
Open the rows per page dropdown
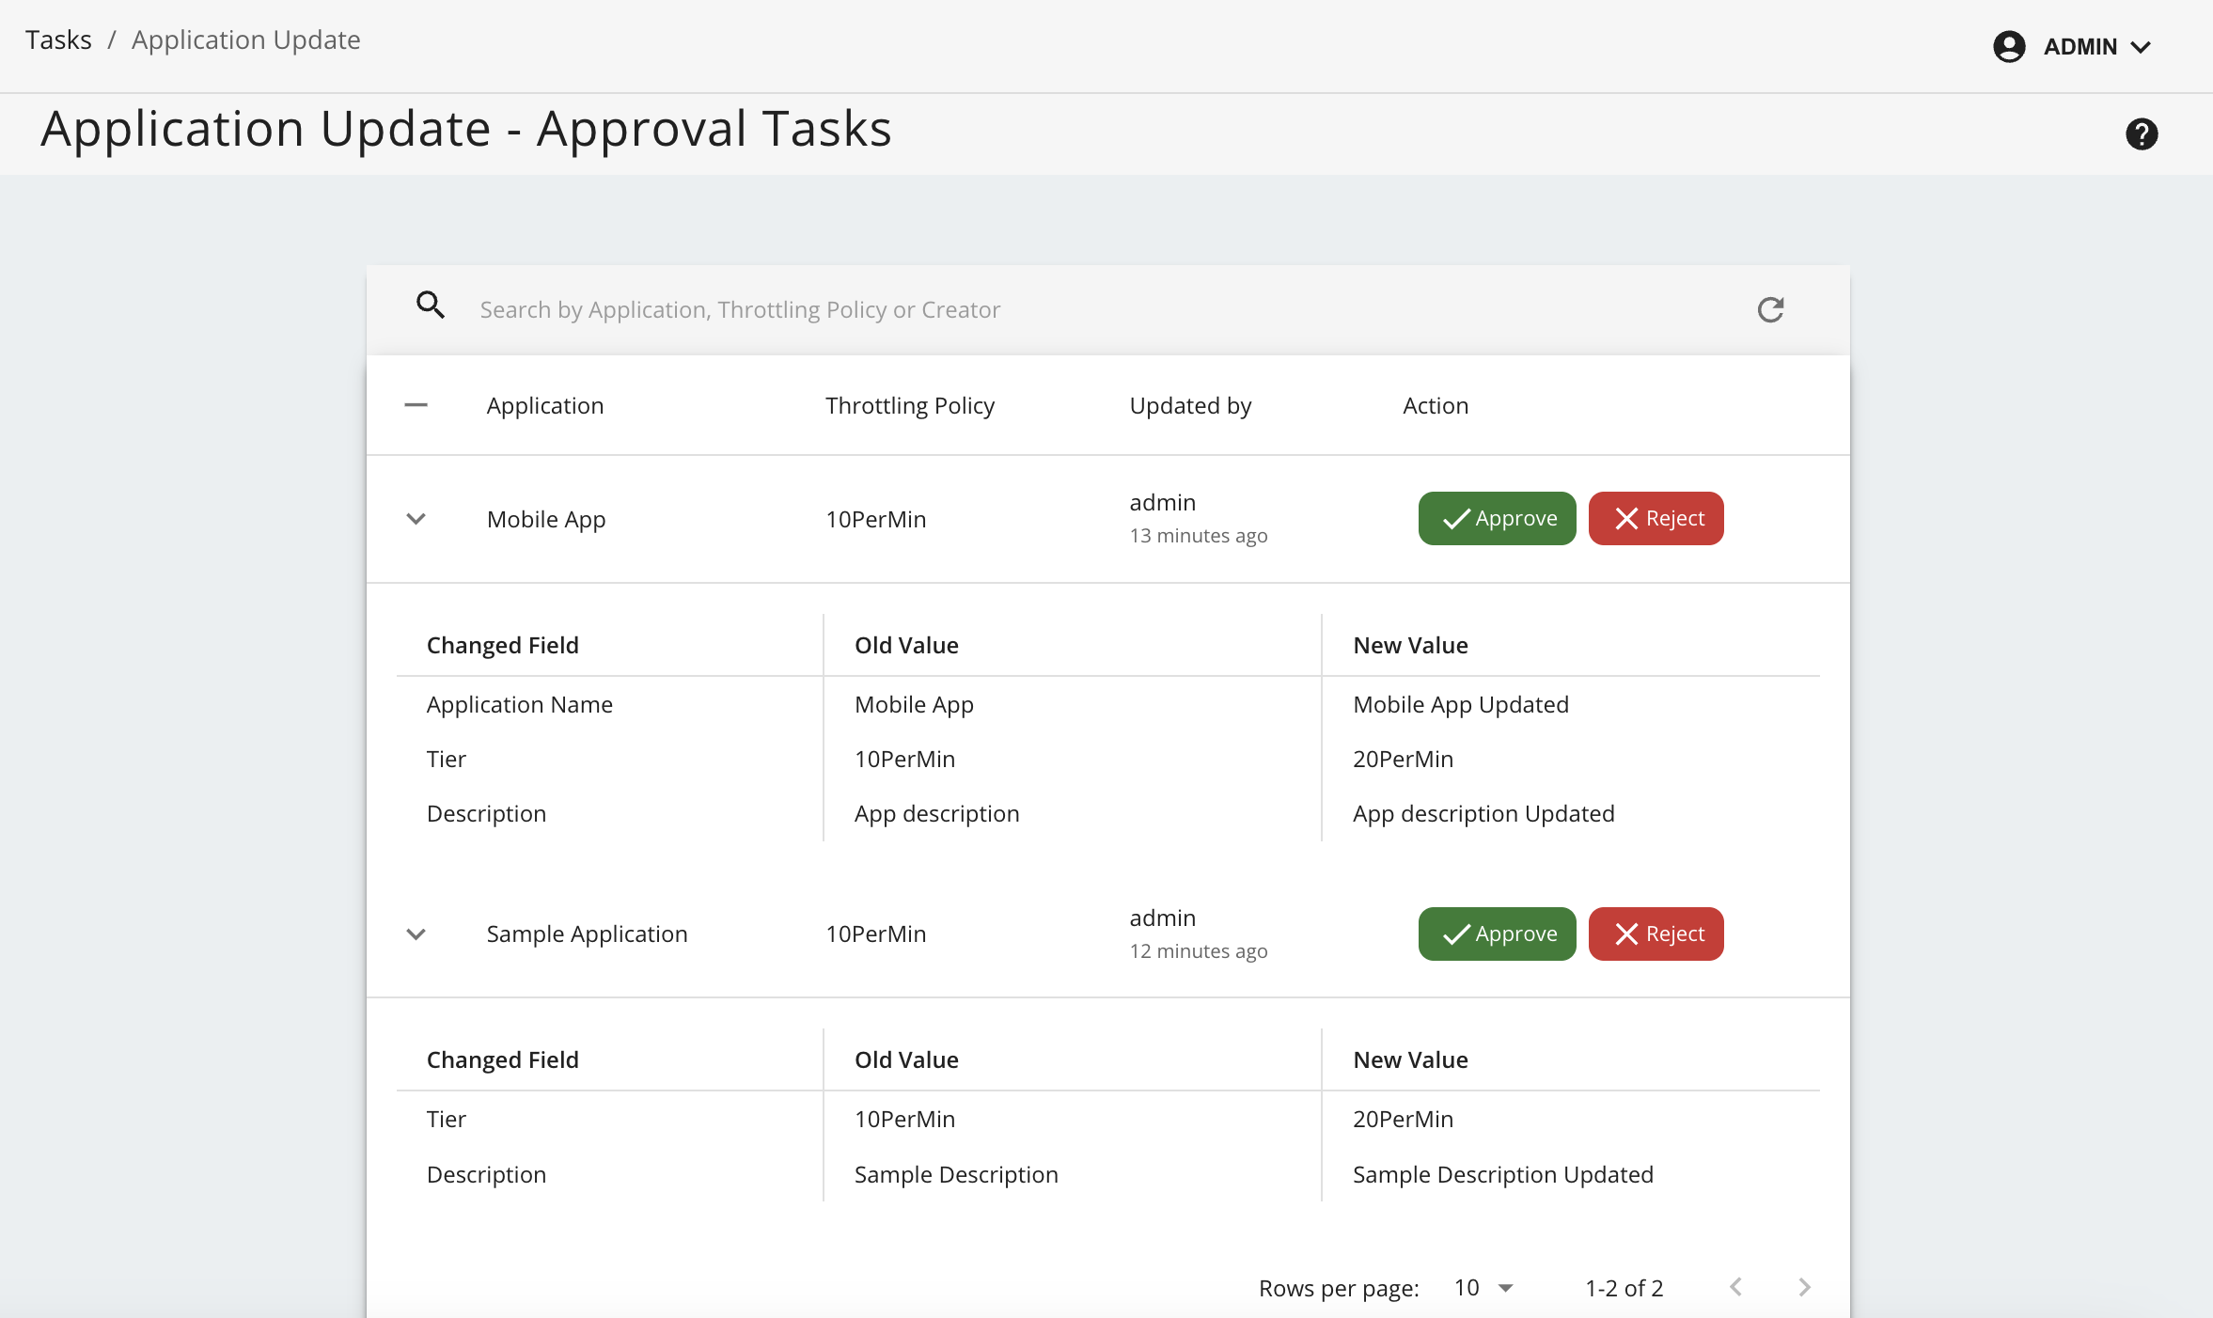coord(1484,1288)
